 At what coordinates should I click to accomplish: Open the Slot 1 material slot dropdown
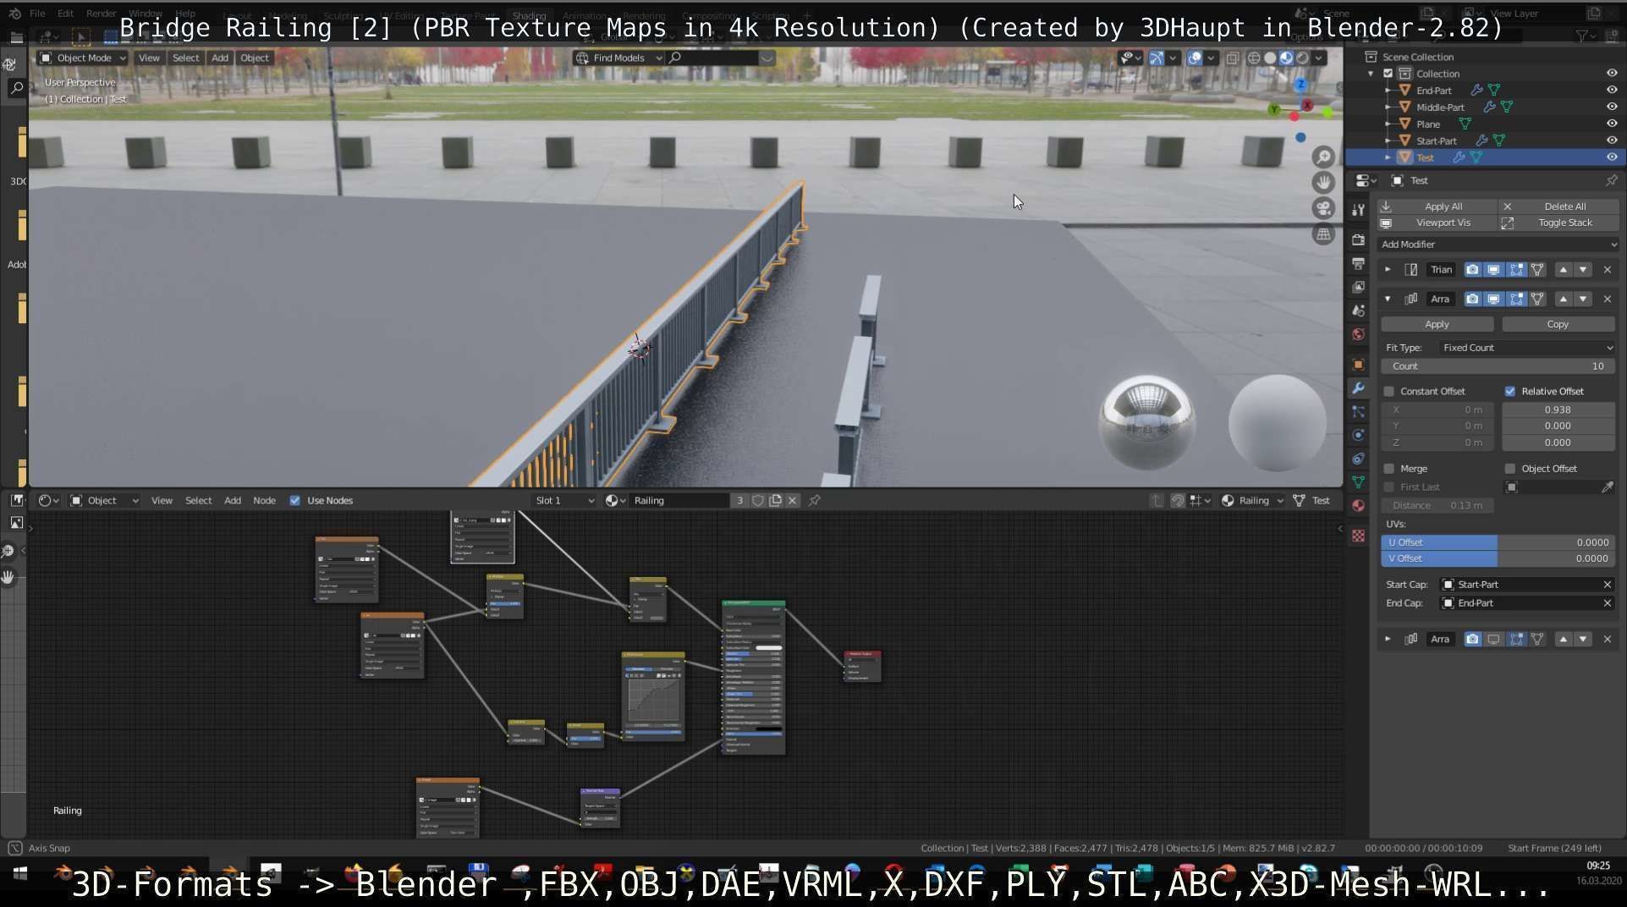(x=564, y=501)
